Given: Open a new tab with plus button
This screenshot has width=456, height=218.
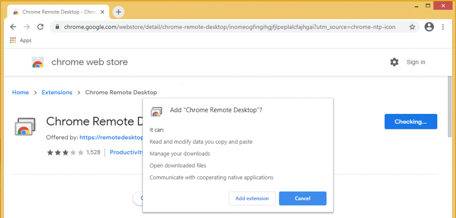Looking at the screenshot, I should tap(118, 12).
